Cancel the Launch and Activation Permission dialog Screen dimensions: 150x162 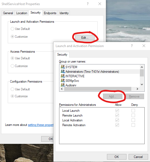coord(138,157)
